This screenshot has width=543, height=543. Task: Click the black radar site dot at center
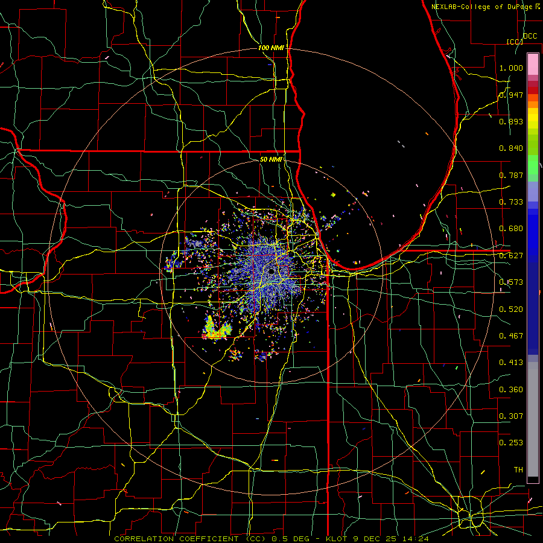tap(271, 271)
